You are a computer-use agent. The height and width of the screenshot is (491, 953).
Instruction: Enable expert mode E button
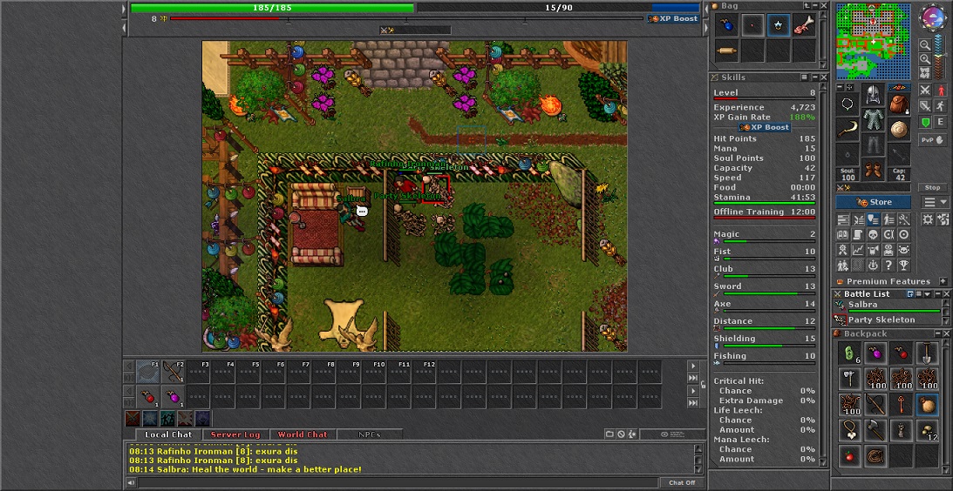pos(942,123)
